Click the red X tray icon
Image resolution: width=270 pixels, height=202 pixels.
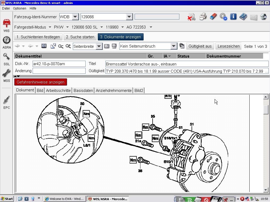point(242,199)
